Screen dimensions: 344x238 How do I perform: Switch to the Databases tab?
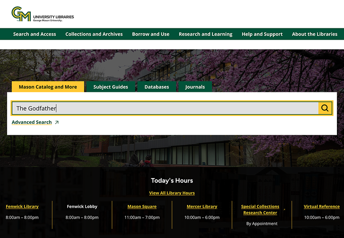[156, 87]
